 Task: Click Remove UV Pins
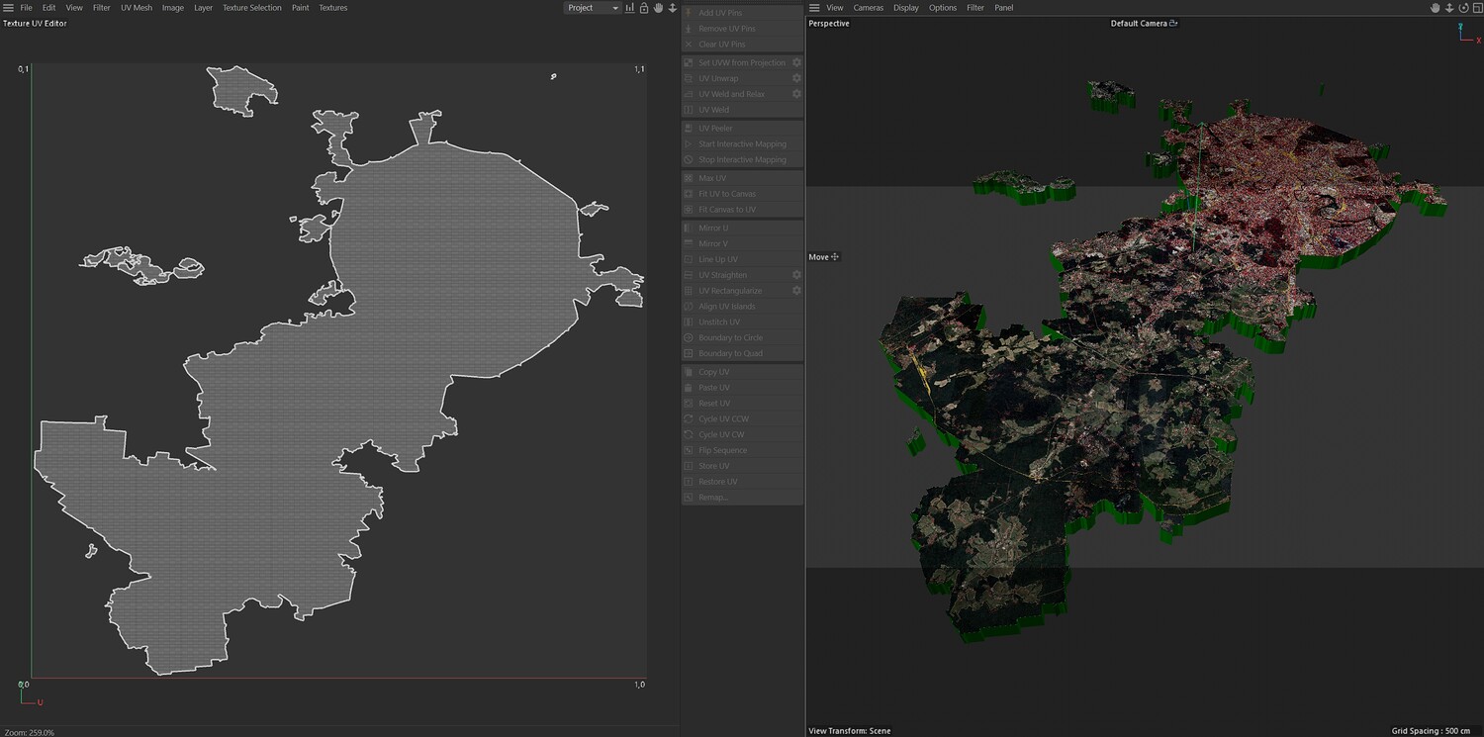coord(742,29)
